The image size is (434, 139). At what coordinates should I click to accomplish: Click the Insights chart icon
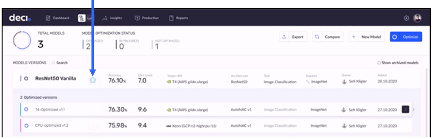coord(104,18)
